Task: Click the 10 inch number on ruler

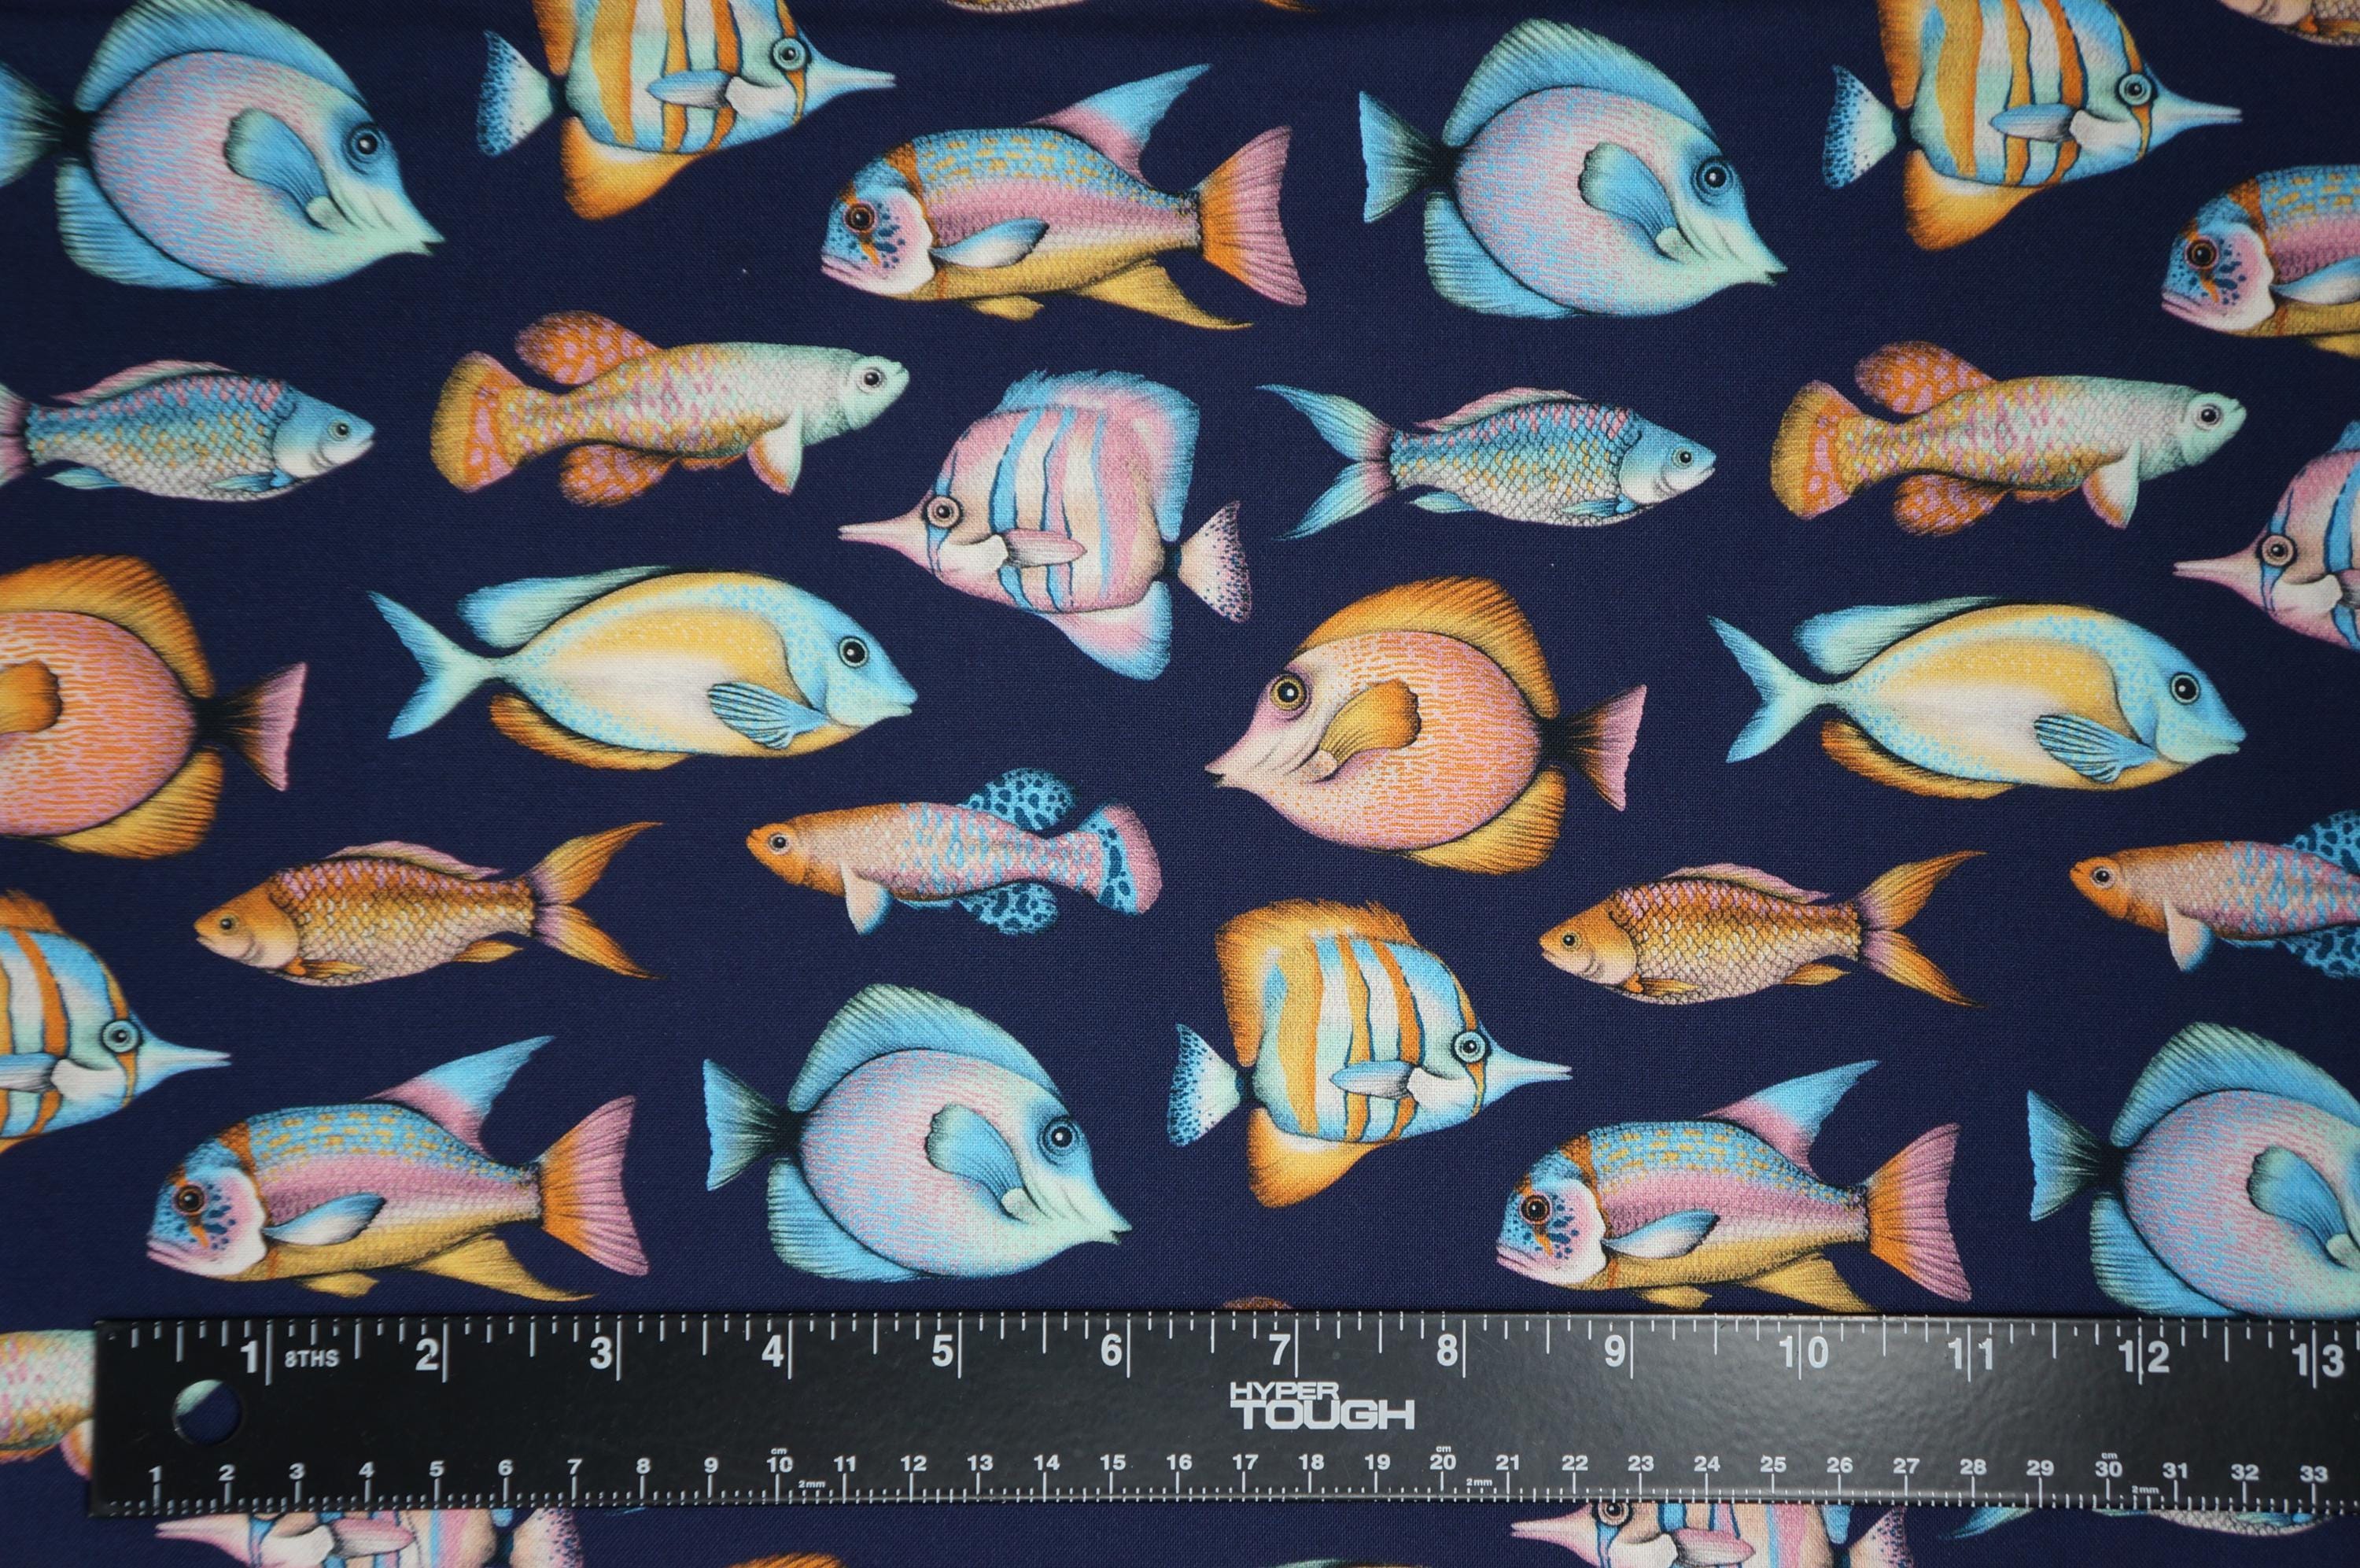Action: 1802,1352
